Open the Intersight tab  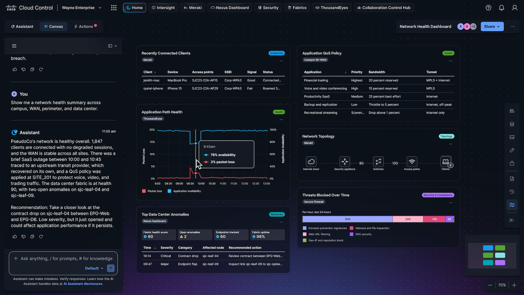[163, 8]
